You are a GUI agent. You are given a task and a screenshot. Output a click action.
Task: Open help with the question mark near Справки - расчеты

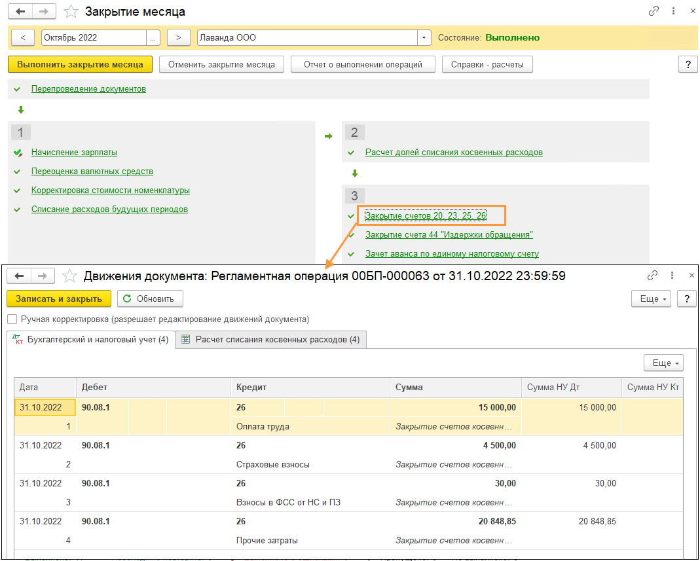click(688, 64)
